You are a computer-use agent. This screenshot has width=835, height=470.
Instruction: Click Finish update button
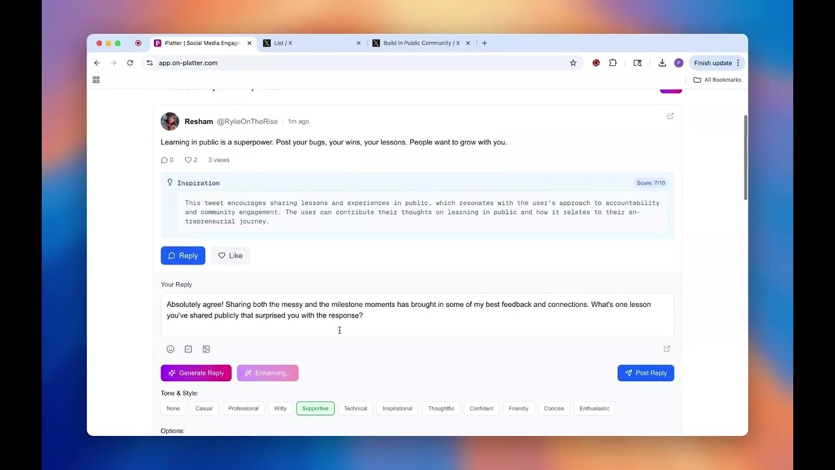click(x=716, y=63)
